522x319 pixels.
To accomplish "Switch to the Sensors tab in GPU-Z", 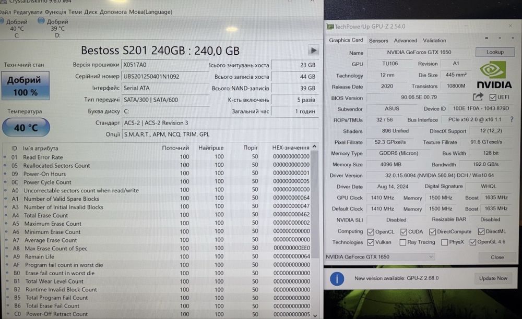I will [x=378, y=41].
